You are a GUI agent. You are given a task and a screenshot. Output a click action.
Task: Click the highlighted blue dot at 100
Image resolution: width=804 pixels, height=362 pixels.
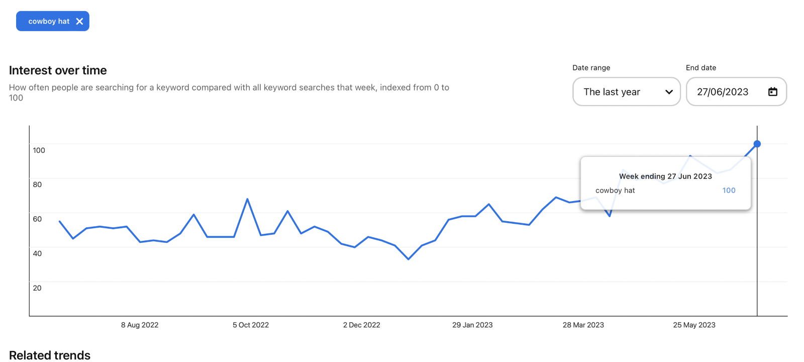757,144
